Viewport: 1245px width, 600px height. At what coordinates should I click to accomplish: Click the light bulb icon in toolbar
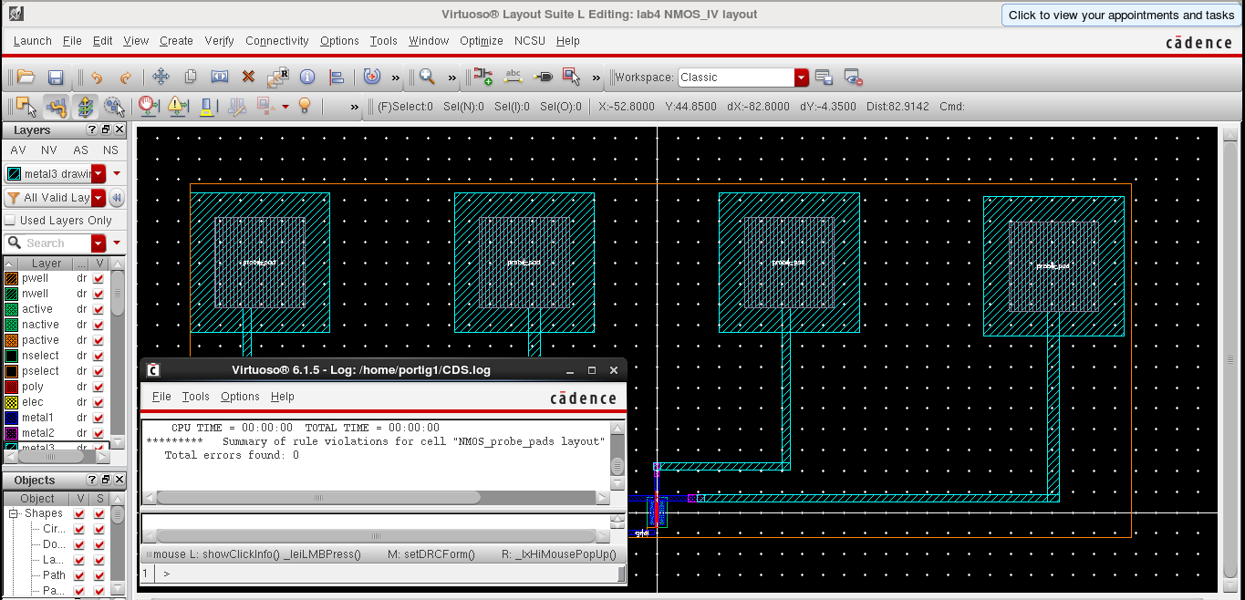305,107
